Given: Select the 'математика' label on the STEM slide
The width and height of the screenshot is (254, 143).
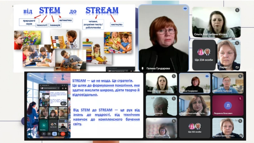Looking at the screenshot, I should (65, 21).
